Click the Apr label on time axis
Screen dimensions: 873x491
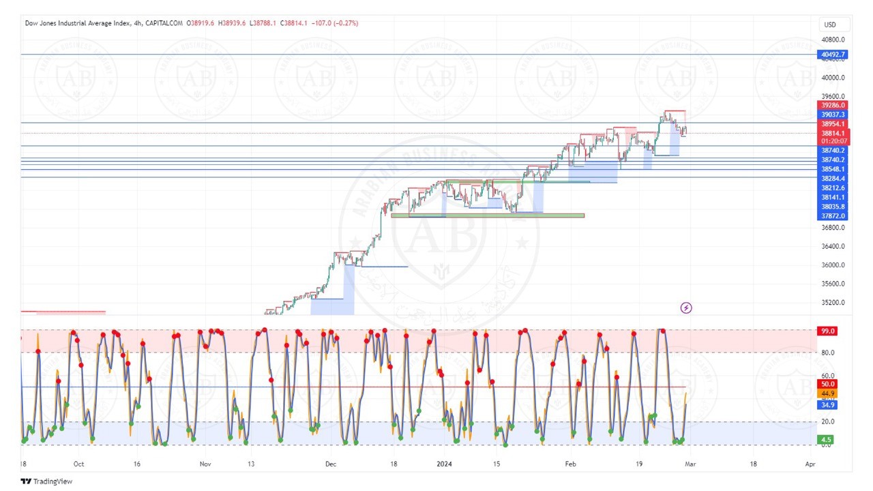810,463
